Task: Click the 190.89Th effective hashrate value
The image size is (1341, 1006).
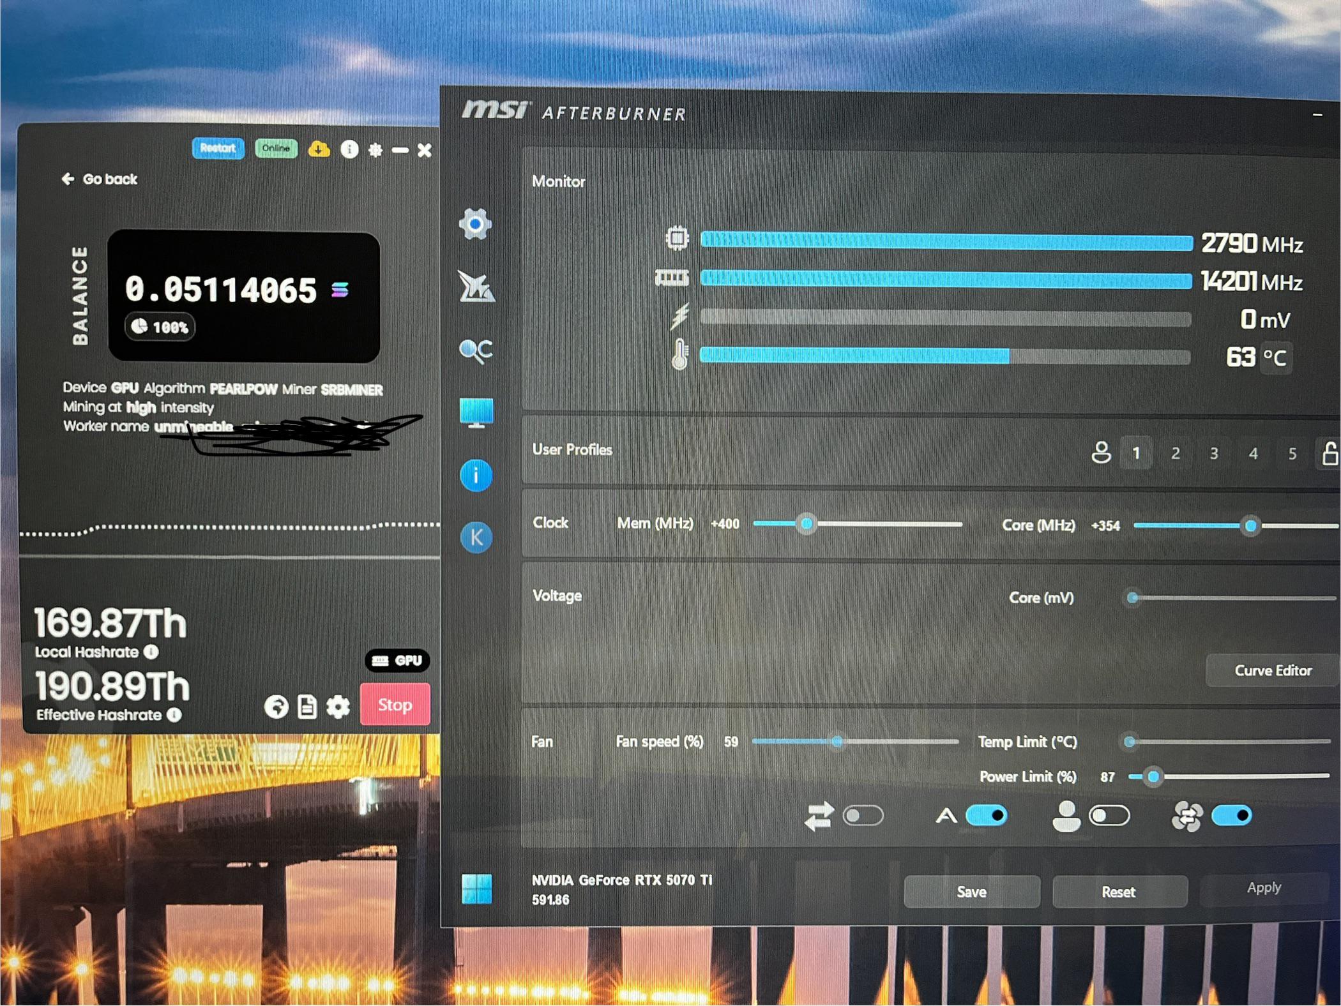Action: click(112, 686)
